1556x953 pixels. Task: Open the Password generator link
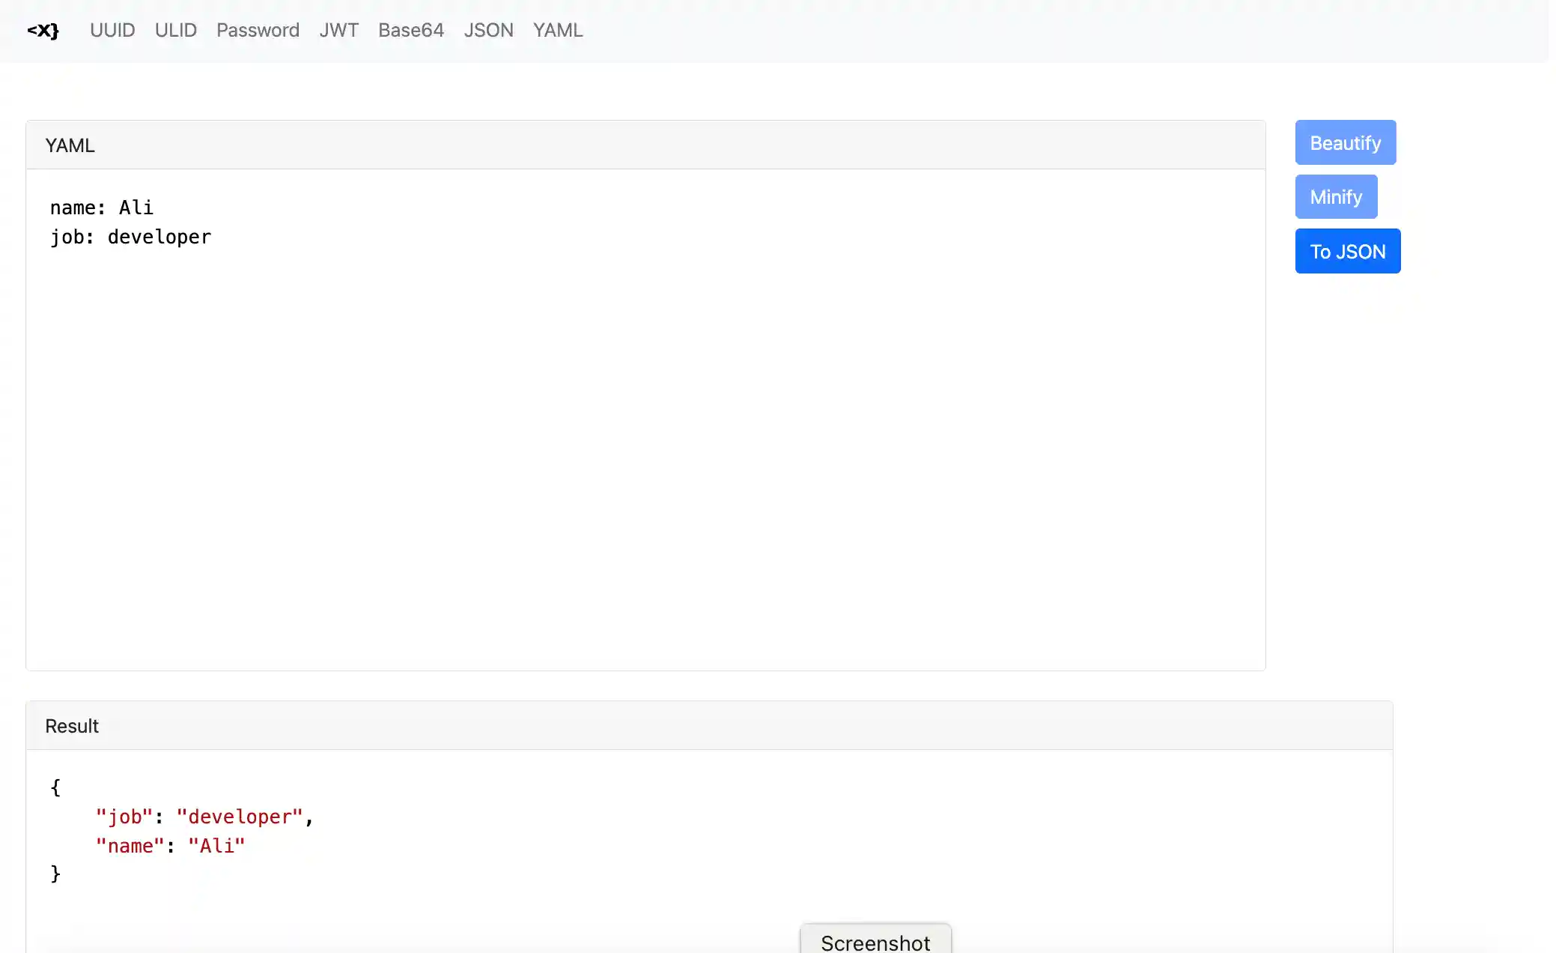[258, 31]
